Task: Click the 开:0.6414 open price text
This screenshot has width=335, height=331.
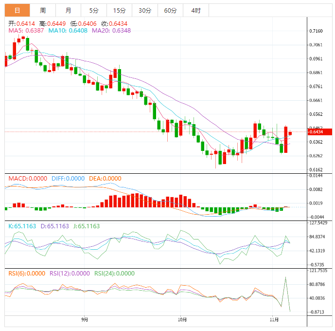Action: (x=21, y=23)
